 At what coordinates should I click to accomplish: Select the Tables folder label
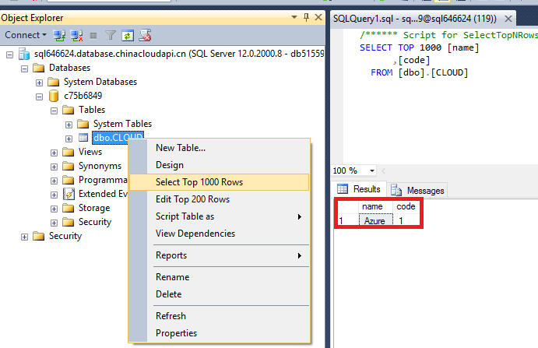pyautogui.click(x=92, y=110)
